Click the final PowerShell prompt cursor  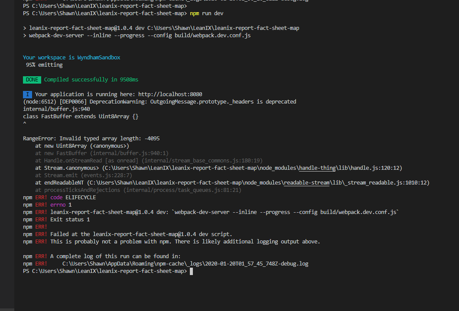[x=191, y=271]
